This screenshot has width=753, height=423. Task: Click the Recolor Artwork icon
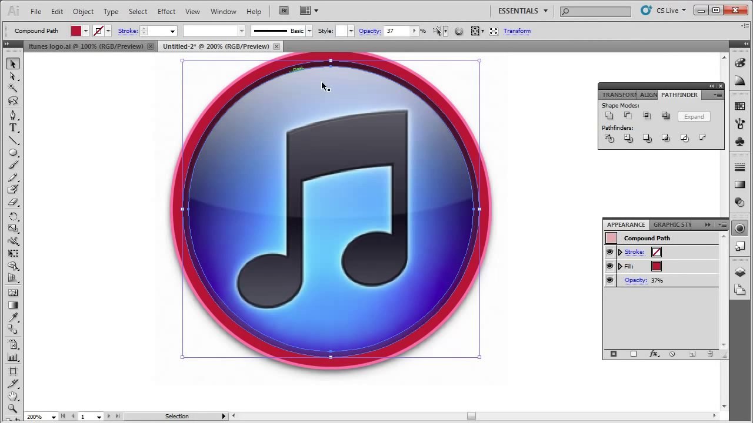pyautogui.click(x=459, y=31)
